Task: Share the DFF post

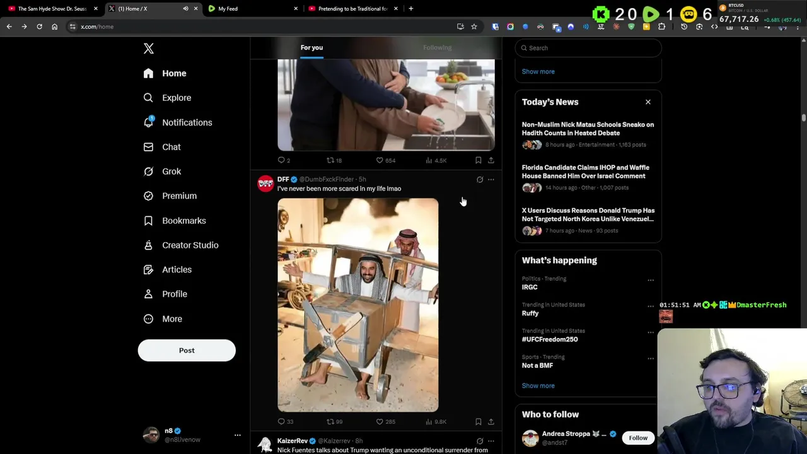Action: (x=491, y=421)
